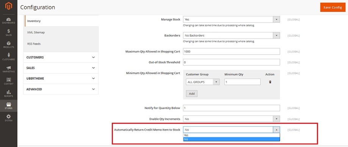Screen dimensions: 348x147
Task: Open the Manage Stock dropdown
Action: [x=232, y=19]
